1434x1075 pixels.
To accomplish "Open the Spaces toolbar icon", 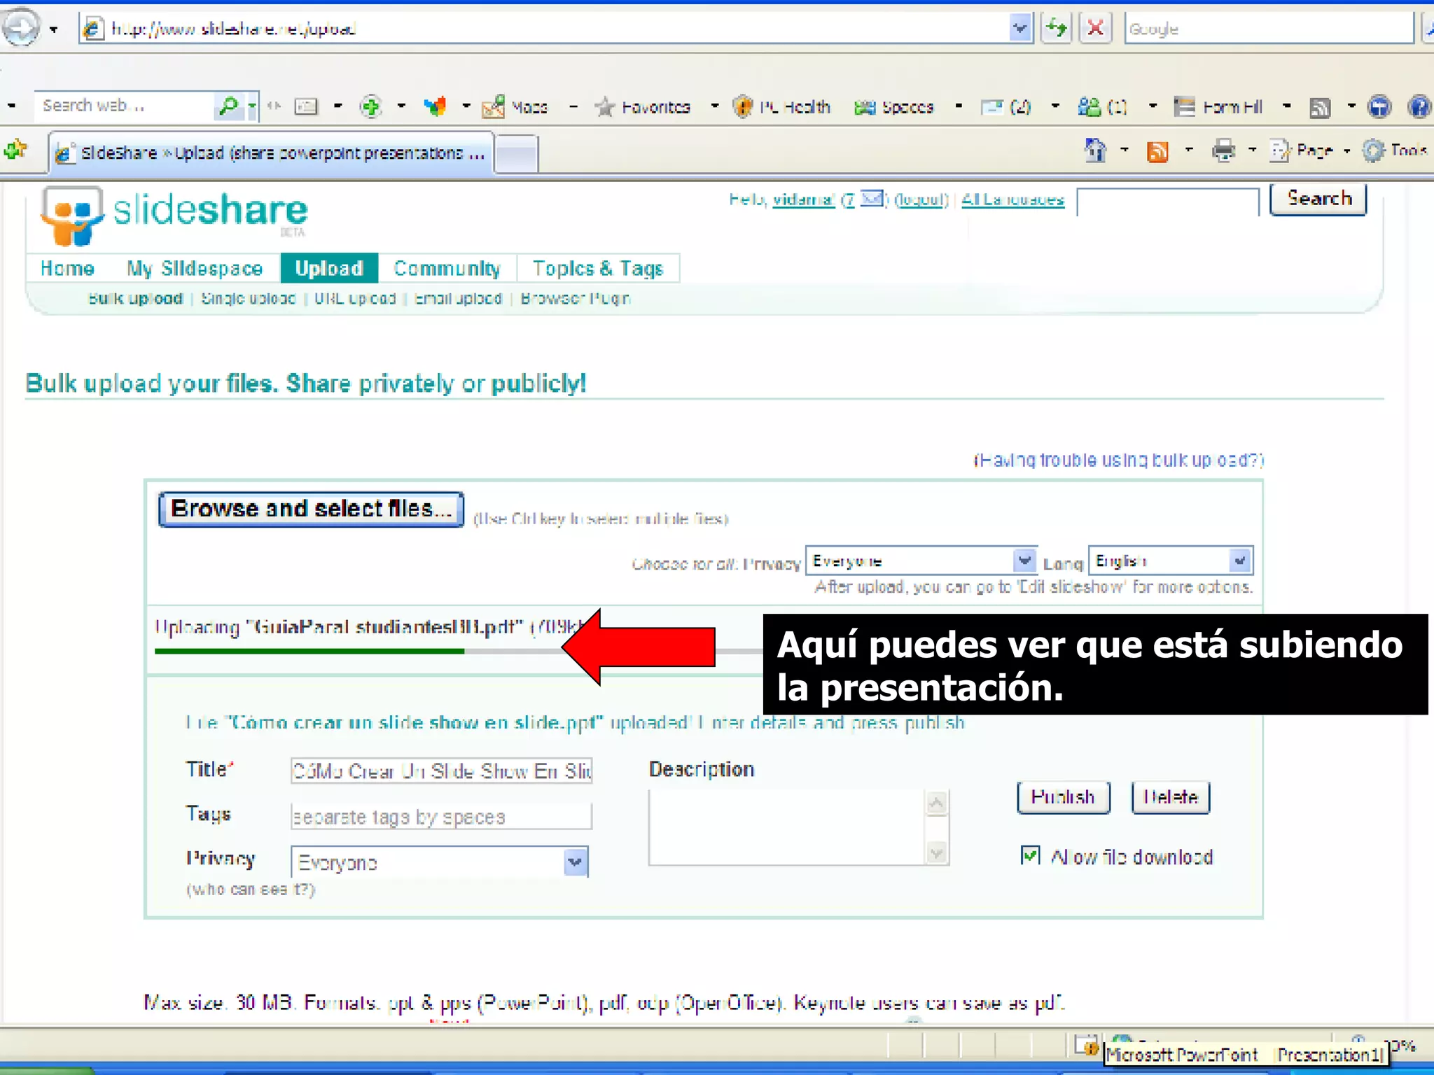I will pos(865,107).
